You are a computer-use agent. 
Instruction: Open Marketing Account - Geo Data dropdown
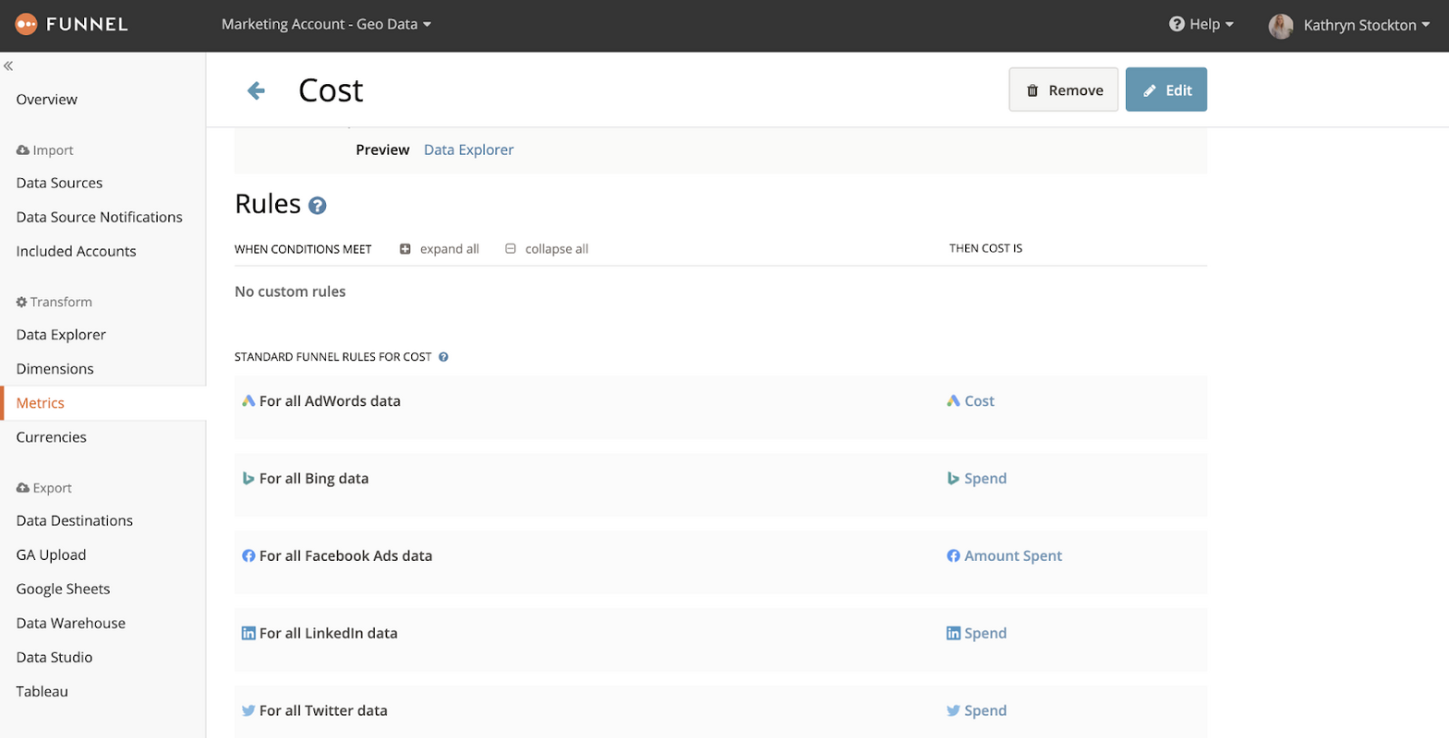pos(326,25)
